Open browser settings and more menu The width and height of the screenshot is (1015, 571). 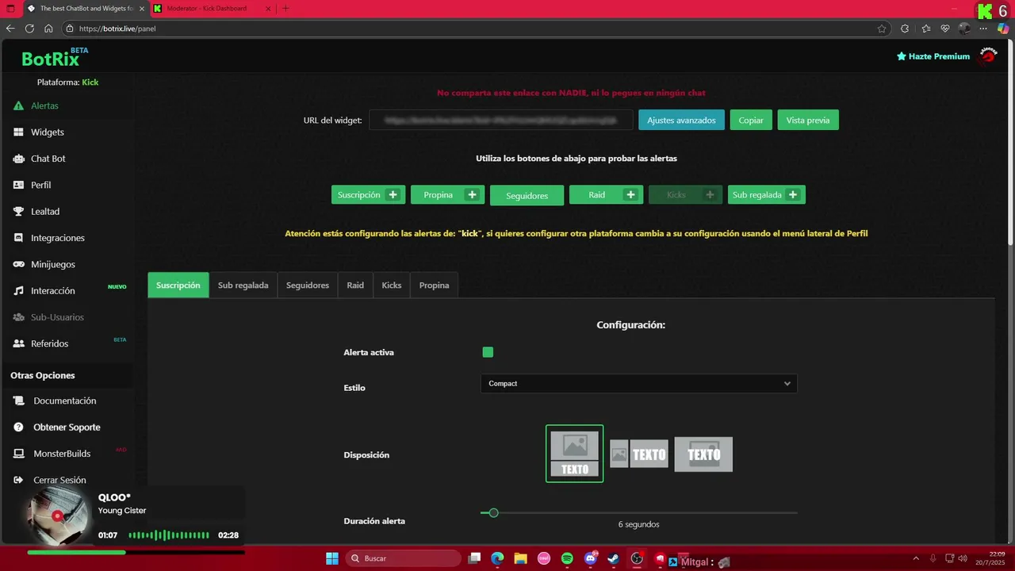[x=985, y=29]
